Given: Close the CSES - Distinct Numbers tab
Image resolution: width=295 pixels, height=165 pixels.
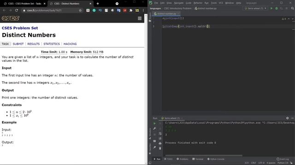Looking at the screenshot, I should coord(90,4).
